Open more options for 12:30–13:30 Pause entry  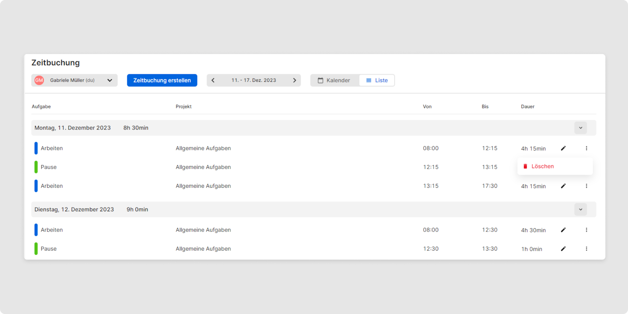click(x=586, y=249)
